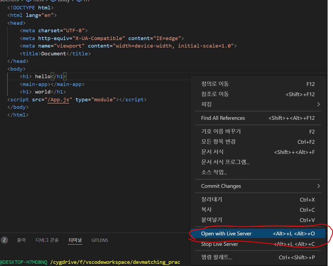333x266 pixels.
Task: Open the 'GITLENS' panel tab
Action: (100, 240)
